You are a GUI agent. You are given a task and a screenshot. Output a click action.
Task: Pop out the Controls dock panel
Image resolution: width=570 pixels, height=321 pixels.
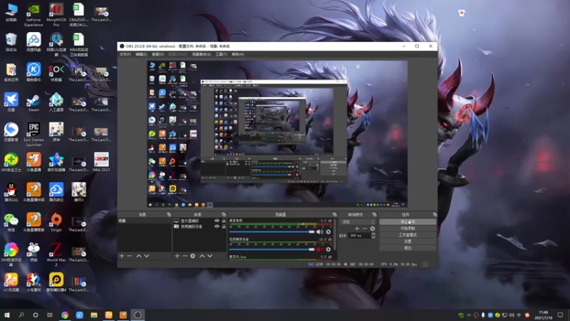point(435,215)
